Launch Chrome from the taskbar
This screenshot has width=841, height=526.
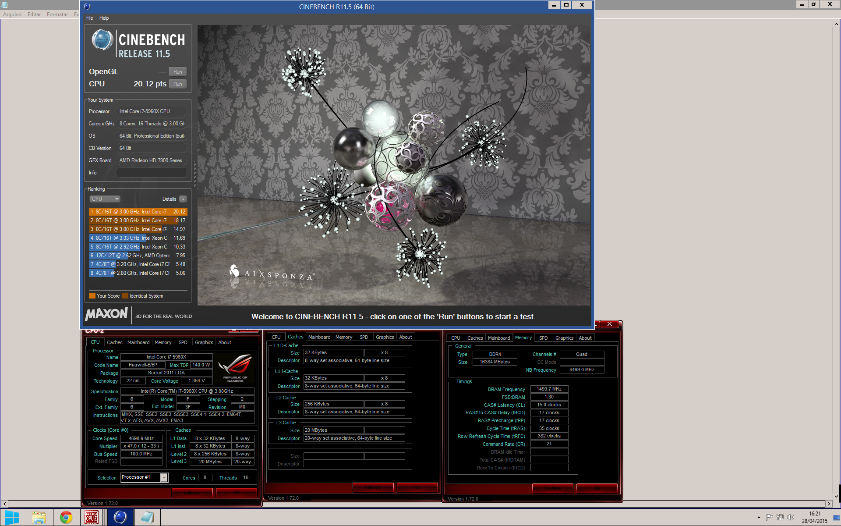point(66,518)
